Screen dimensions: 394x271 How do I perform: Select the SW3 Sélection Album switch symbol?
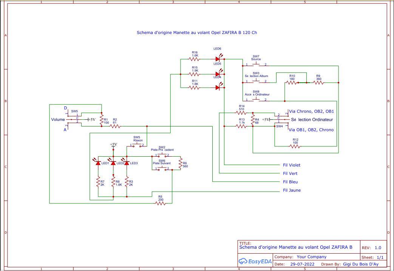click(256, 81)
